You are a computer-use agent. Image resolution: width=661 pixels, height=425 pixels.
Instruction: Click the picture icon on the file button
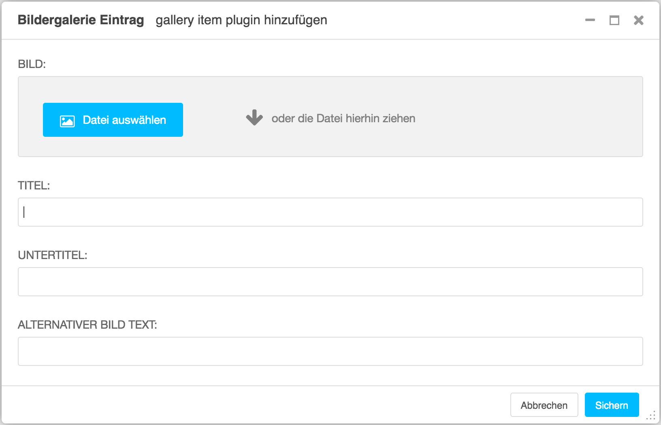pyautogui.click(x=67, y=121)
